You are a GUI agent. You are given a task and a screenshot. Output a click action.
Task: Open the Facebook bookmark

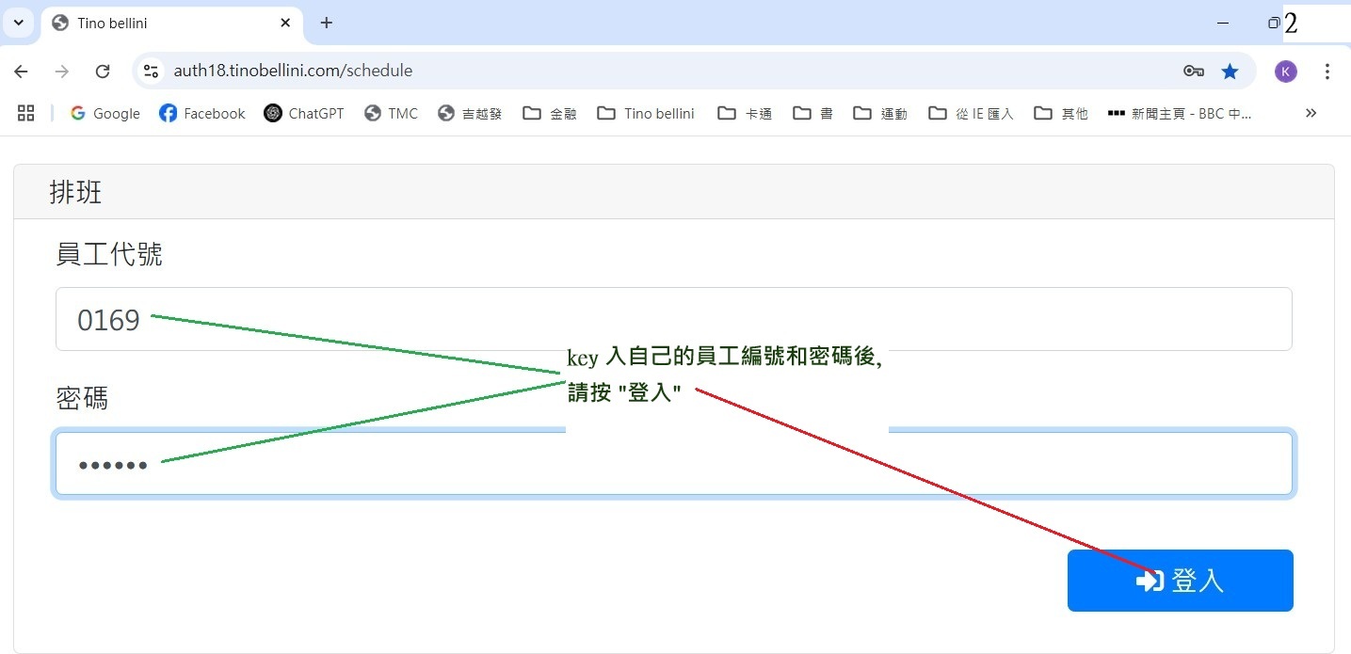pos(201,113)
